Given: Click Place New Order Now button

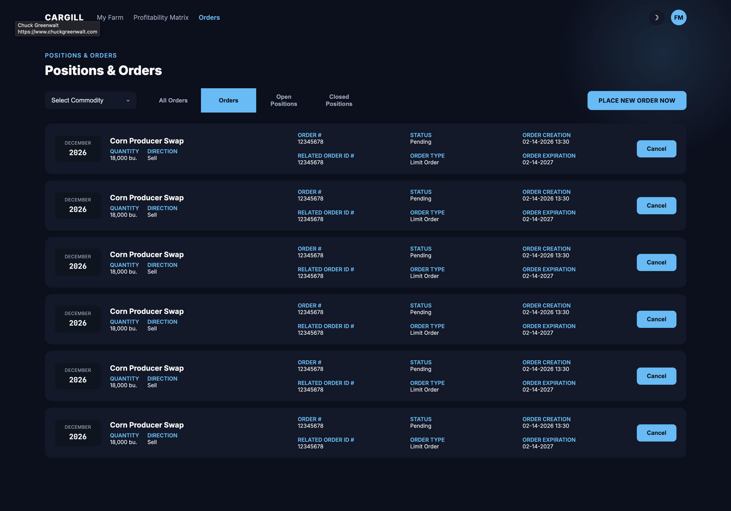Looking at the screenshot, I should pyautogui.click(x=637, y=101).
